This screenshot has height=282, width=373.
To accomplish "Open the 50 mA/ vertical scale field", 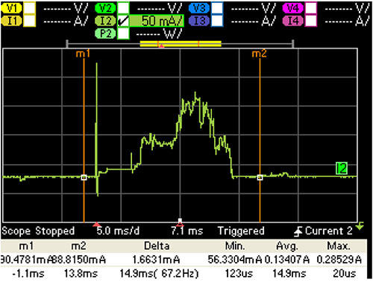I will pyautogui.click(x=157, y=21).
